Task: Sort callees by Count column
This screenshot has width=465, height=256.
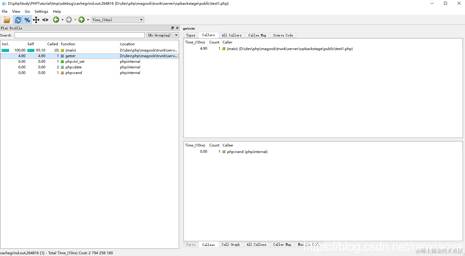Action: 214,145
